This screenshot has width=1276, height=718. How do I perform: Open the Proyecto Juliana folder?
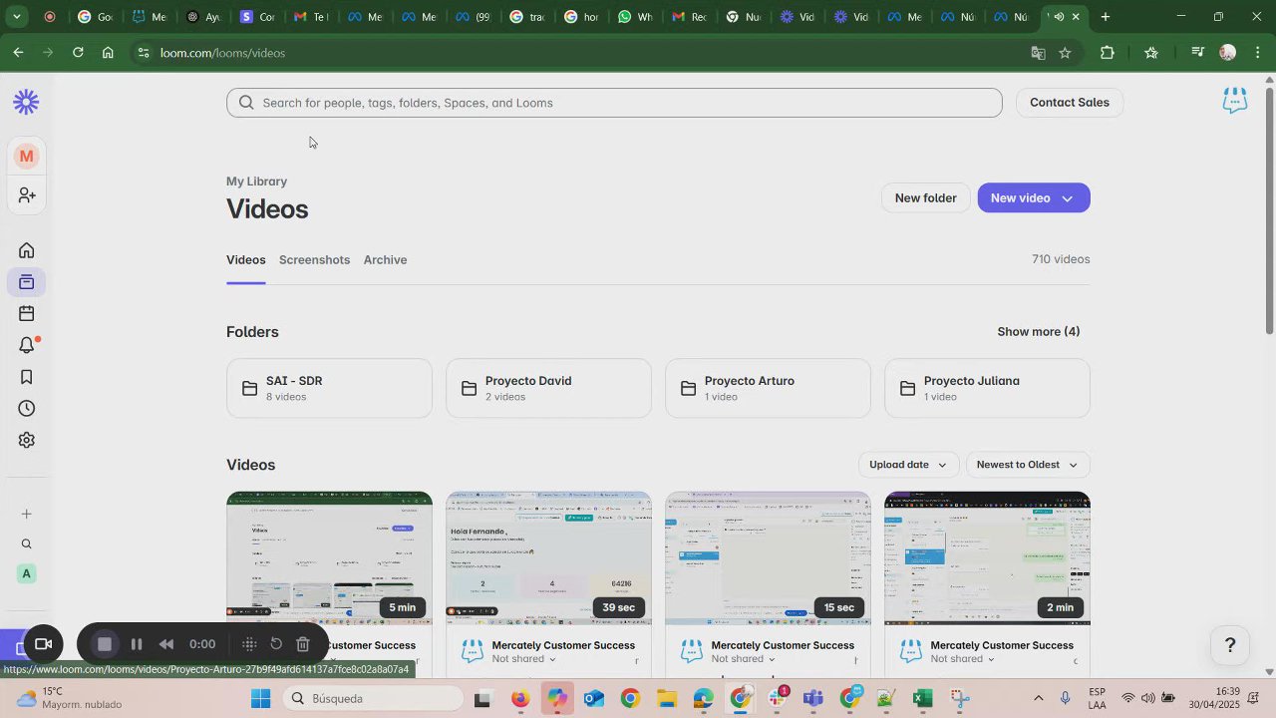[987, 388]
